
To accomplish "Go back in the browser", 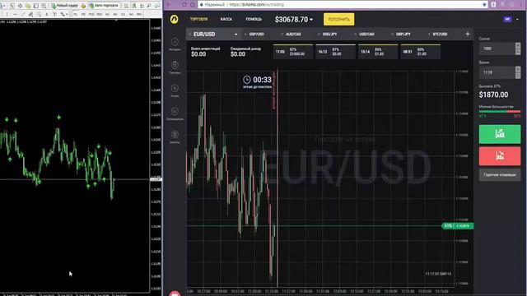I will [169, 4].
